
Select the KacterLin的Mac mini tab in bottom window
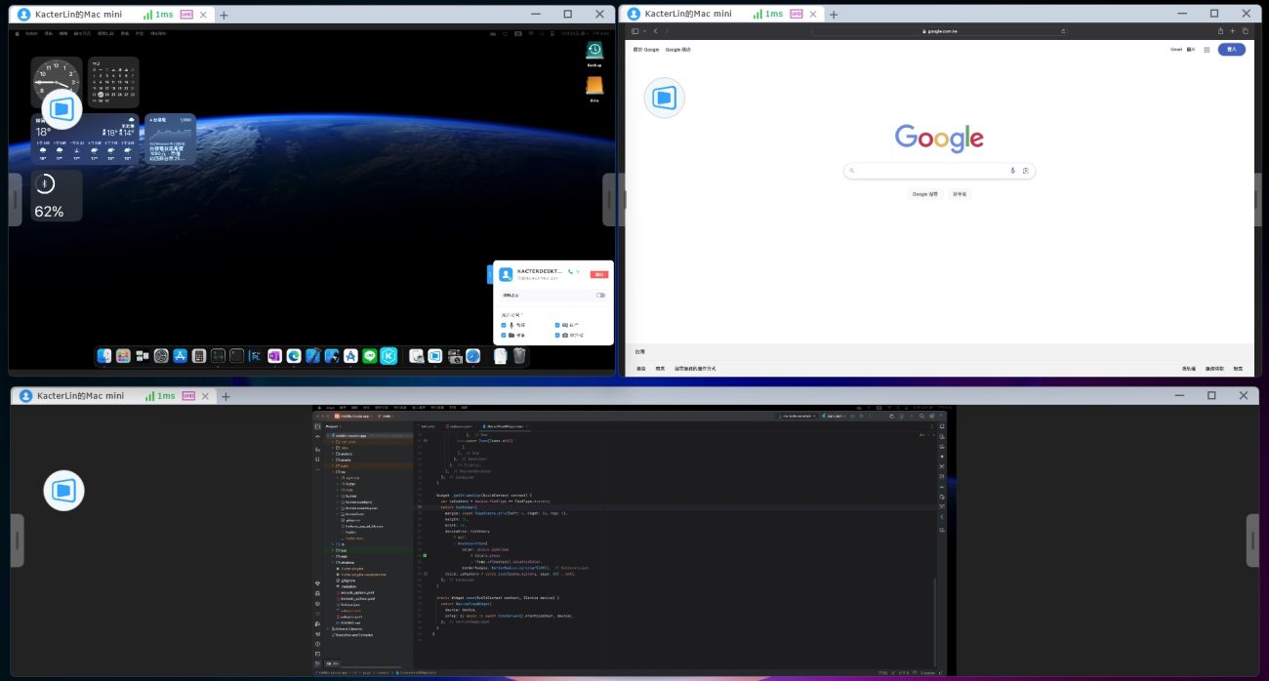78,396
